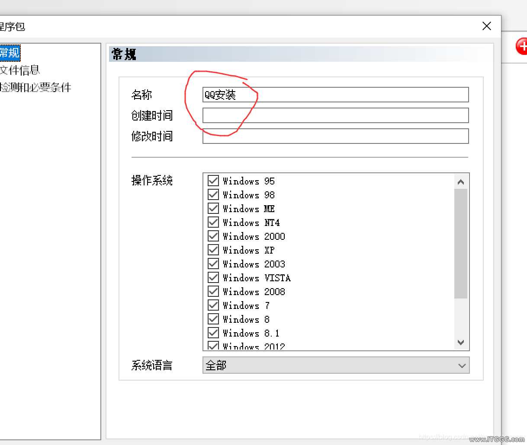Uncheck the Windows 98 checkbox

[213, 194]
